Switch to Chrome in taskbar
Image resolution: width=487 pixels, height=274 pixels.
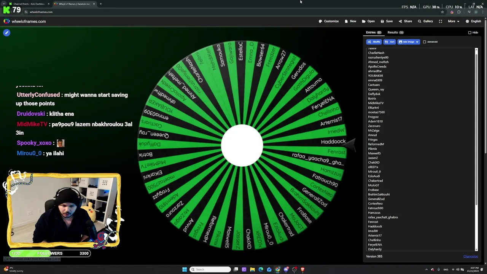click(x=278, y=269)
